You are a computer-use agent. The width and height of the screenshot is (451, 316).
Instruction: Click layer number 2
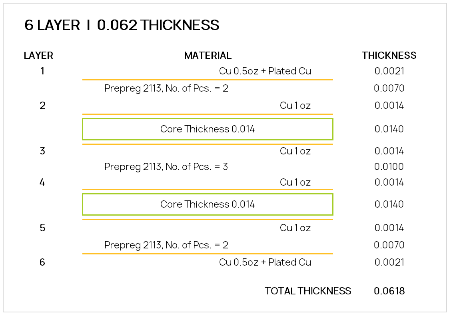(42, 106)
